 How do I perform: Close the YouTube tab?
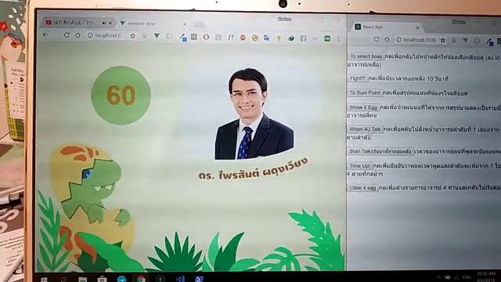[110, 23]
